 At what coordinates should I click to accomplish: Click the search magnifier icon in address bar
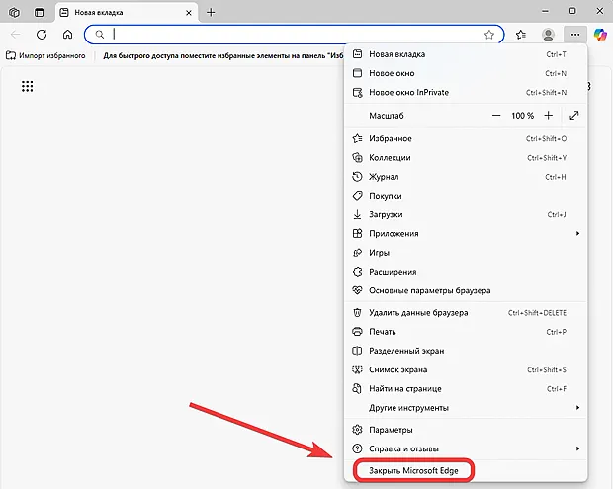coord(100,35)
